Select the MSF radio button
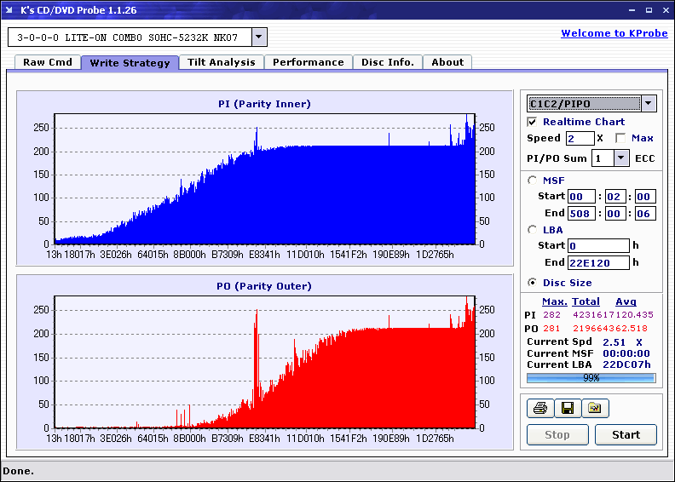Screen dimensions: 675x482 click(532, 181)
